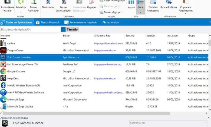The image size is (211, 127).
Task: Sort by the Versión column header
Action: pyautogui.click(x=150, y=36)
